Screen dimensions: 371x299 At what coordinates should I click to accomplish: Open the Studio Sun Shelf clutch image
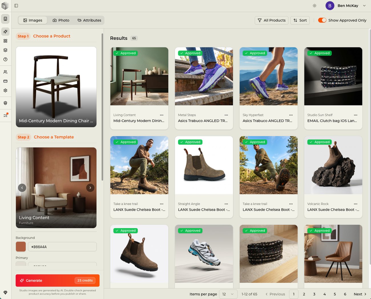(333, 76)
